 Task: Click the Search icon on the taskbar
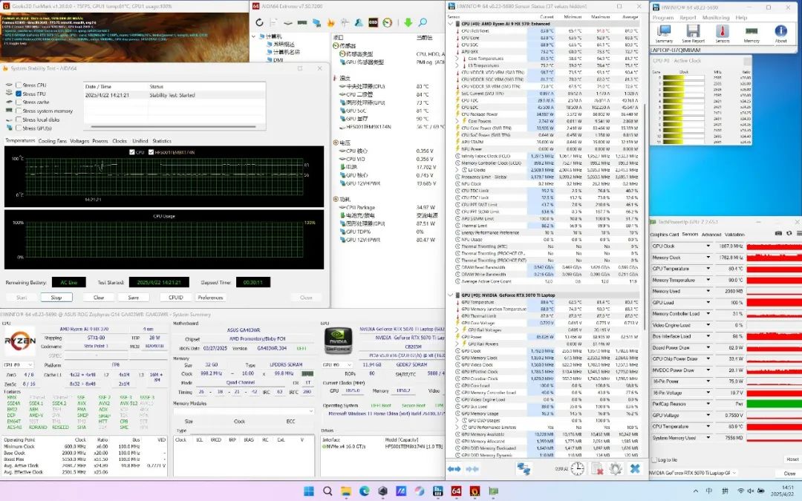tap(328, 491)
